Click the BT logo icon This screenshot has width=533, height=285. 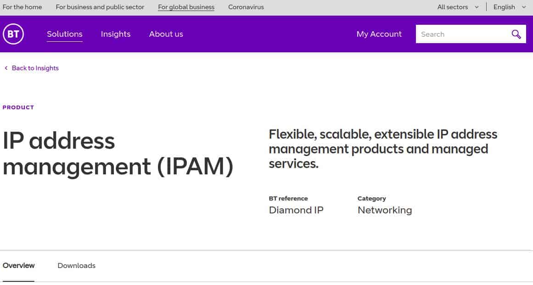tap(13, 34)
